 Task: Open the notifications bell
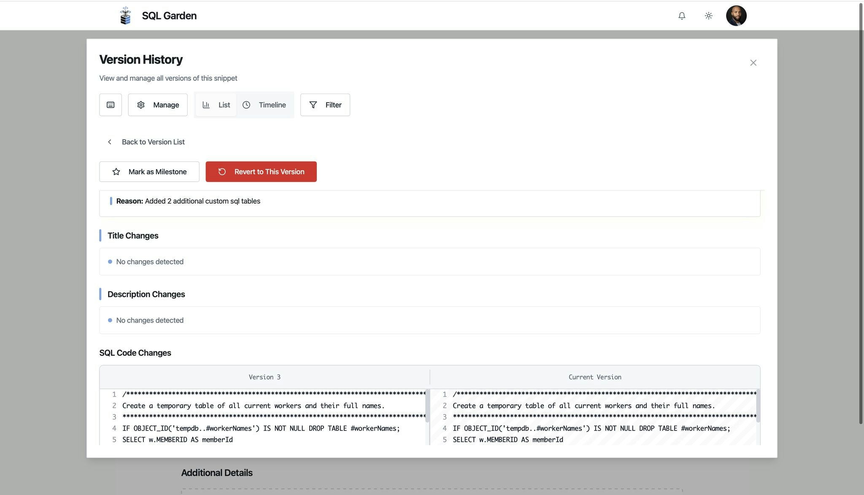pos(682,16)
